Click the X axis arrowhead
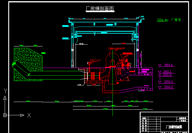Screen dimensions: 192x133 (x=22, y=115)
